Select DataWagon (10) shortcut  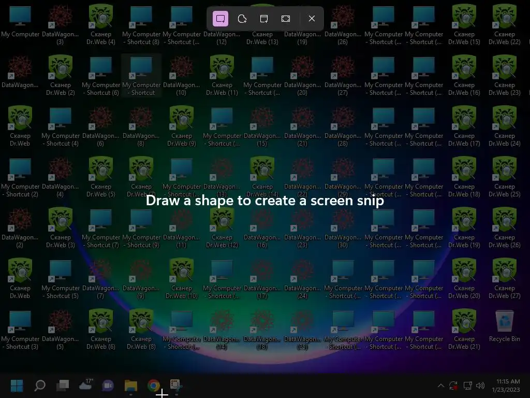pos(182,76)
